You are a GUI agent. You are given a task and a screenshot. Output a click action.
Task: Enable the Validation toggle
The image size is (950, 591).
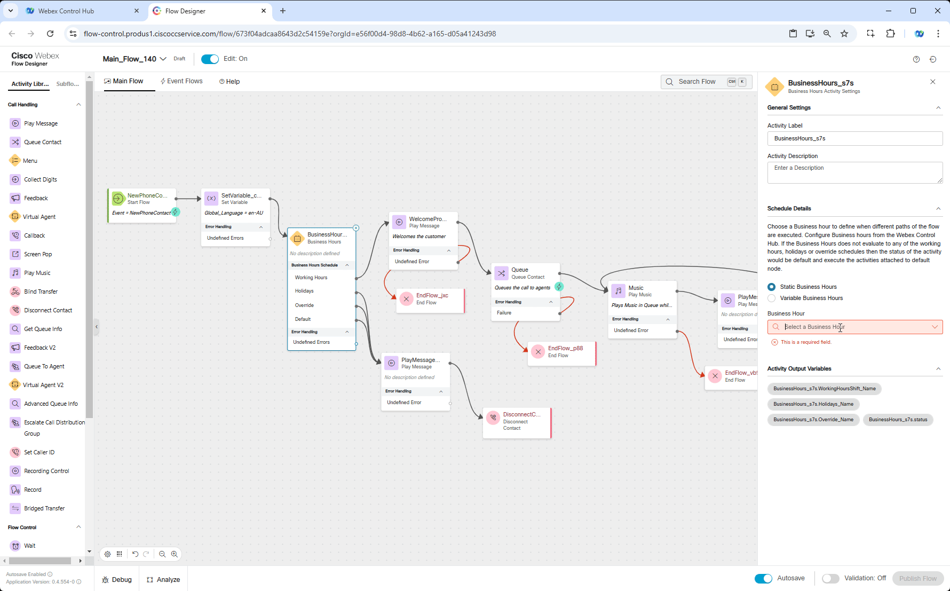click(830, 579)
